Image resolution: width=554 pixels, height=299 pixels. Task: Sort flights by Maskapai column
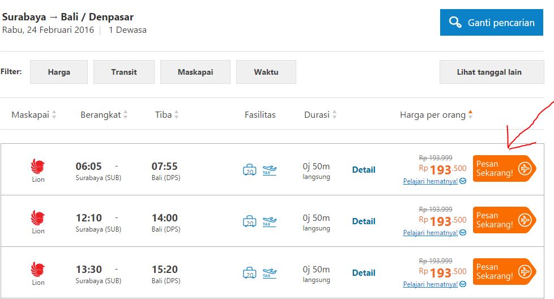(34, 115)
